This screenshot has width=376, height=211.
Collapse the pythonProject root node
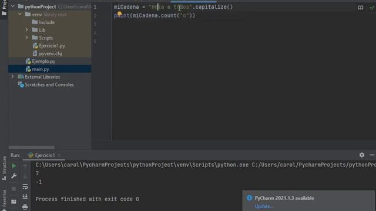[13, 6]
